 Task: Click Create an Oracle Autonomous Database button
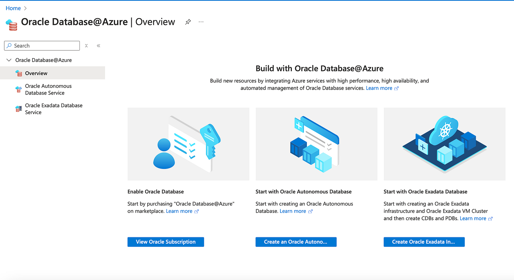[x=296, y=242]
